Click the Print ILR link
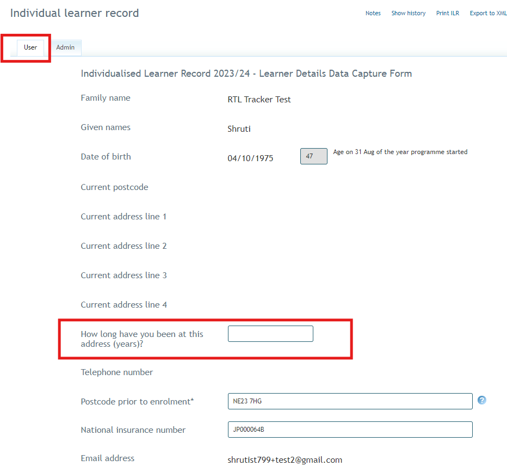 448,13
